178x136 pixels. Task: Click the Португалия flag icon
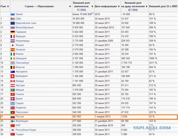pyautogui.click(x=13, y=112)
